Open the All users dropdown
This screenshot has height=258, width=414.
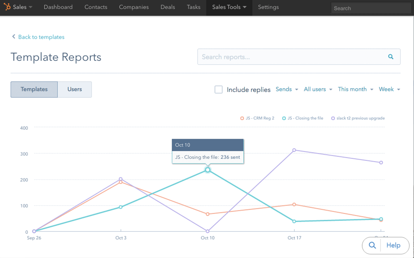317,89
